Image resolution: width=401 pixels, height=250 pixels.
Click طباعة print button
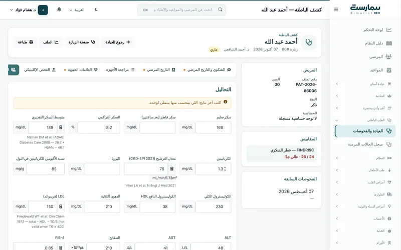pyautogui.click(x=26, y=42)
